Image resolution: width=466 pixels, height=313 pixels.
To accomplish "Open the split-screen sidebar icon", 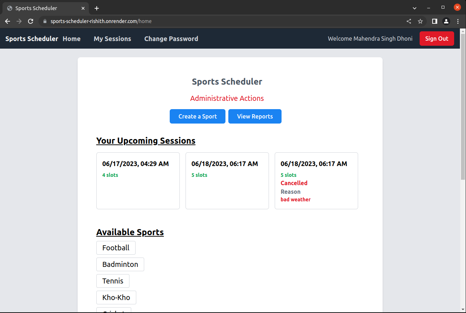I will pyautogui.click(x=434, y=21).
